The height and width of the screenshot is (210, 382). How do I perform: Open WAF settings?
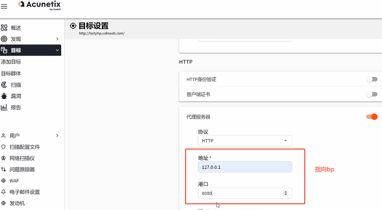point(14,181)
